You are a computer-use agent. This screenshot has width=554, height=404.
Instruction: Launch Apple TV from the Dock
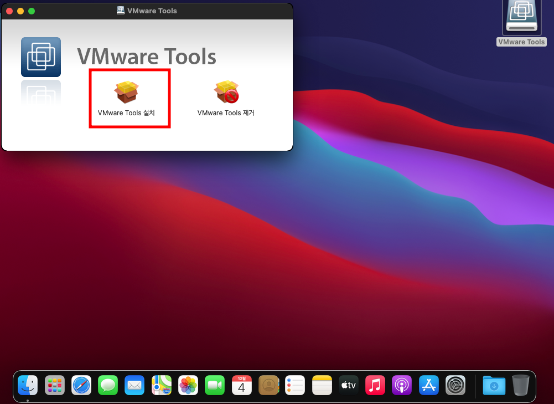[x=348, y=385]
